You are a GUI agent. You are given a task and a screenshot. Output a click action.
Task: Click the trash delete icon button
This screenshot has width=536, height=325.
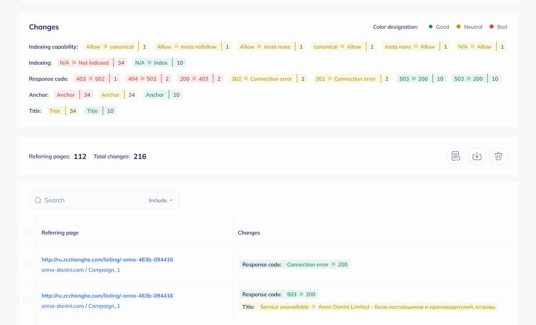[x=499, y=156]
